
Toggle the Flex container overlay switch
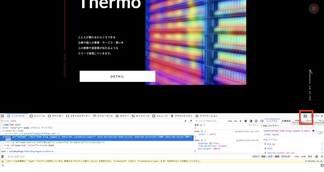click(x=320, y=133)
